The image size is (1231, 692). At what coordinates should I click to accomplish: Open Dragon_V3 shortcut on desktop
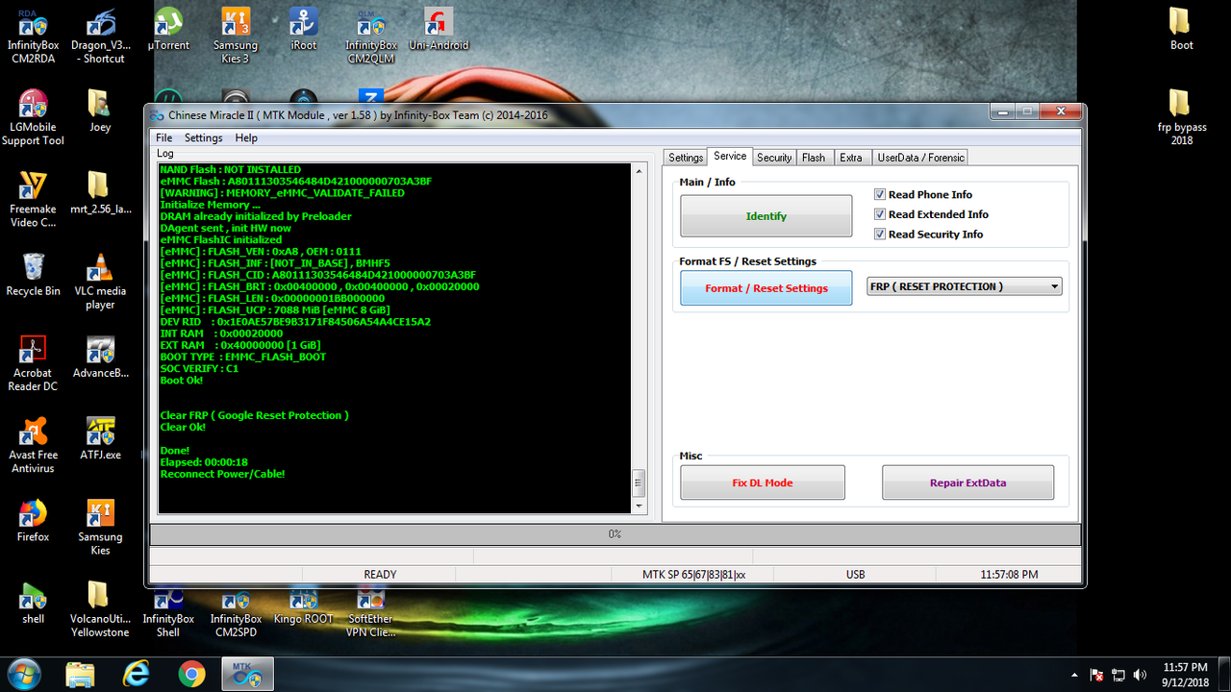click(101, 36)
